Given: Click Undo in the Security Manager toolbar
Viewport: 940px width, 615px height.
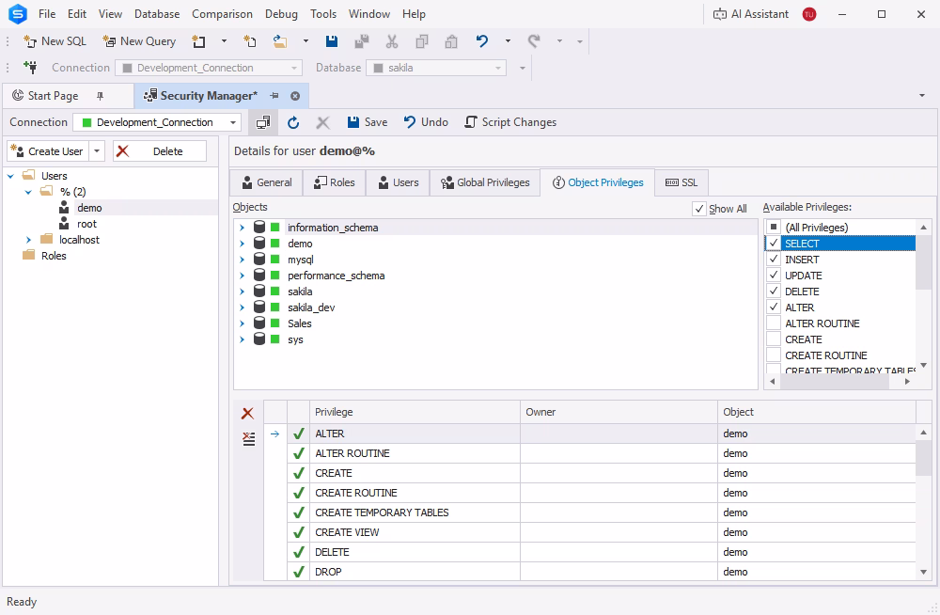Looking at the screenshot, I should [426, 122].
